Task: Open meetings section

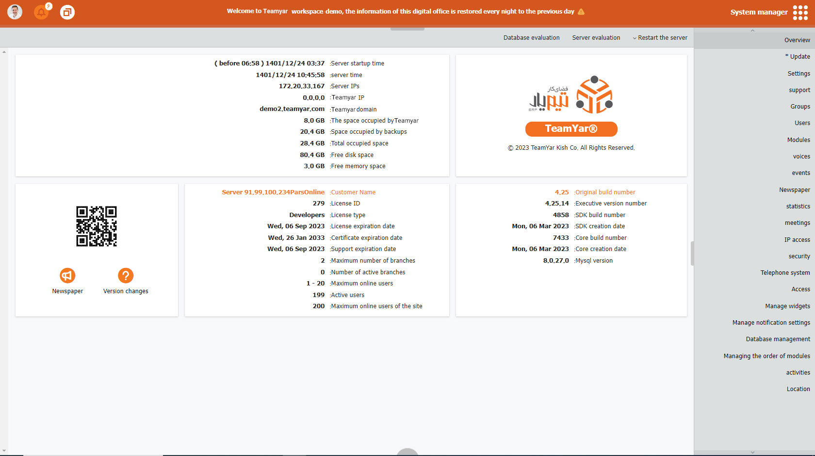Action: 798,223
